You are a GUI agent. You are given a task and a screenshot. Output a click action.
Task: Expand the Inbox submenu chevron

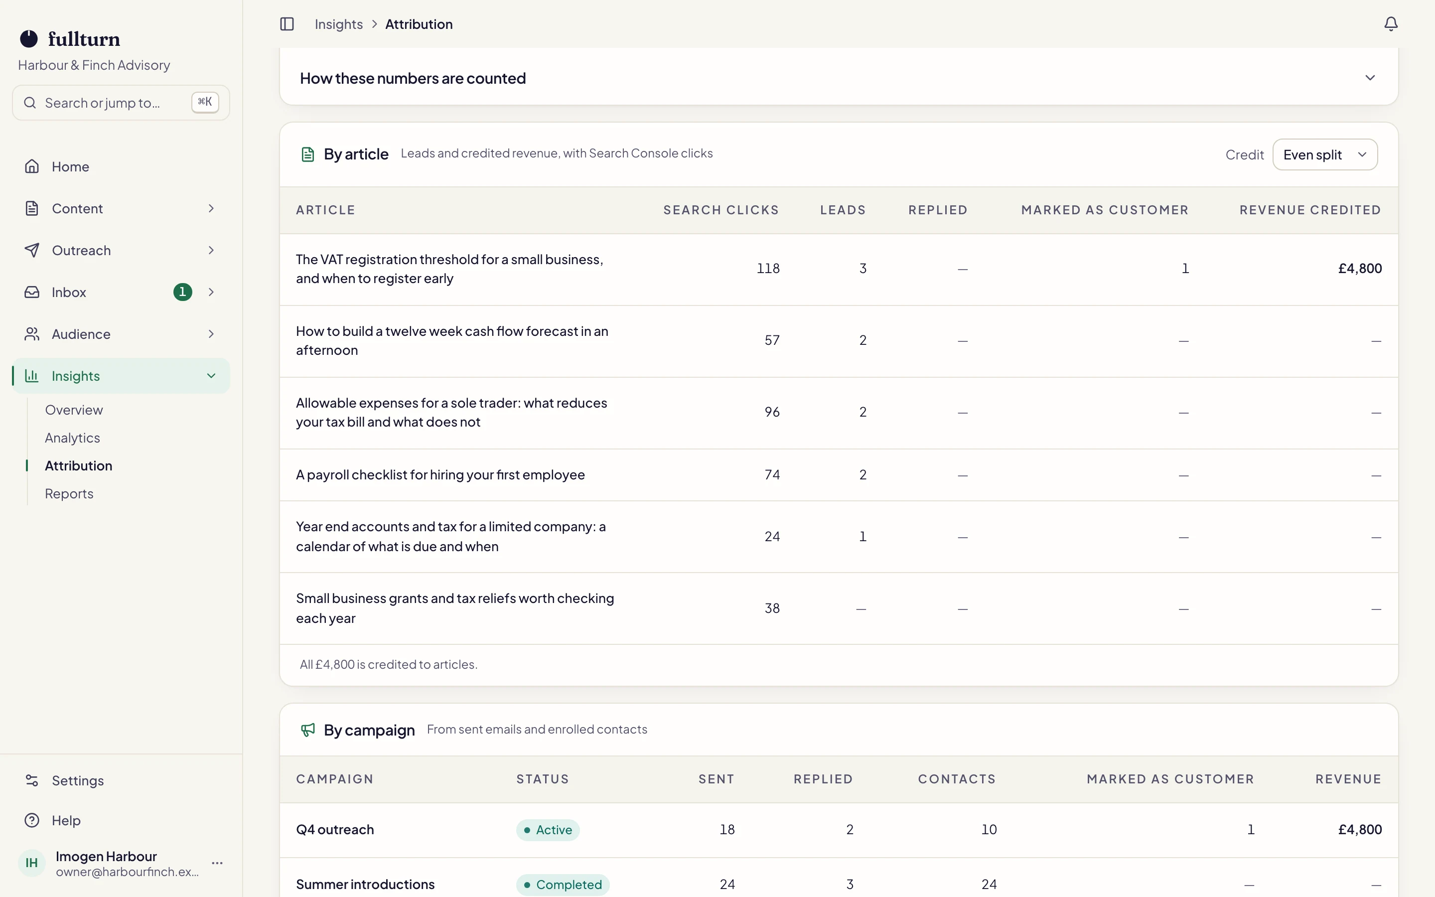point(211,292)
